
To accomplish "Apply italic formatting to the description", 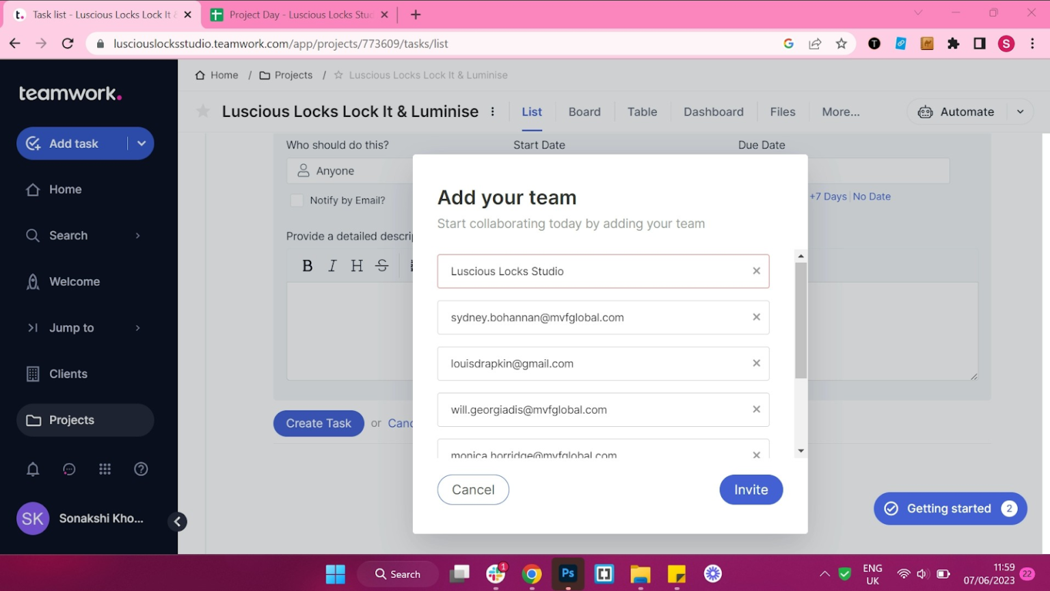I will [x=332, y=265].
